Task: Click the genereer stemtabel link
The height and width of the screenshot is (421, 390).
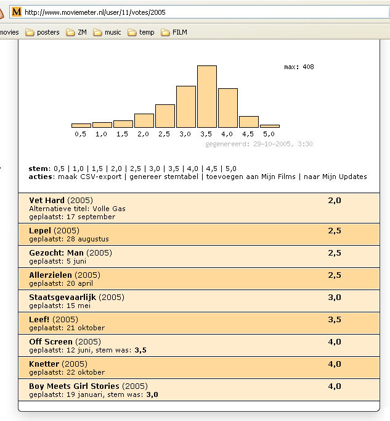Action: (162, 177)
